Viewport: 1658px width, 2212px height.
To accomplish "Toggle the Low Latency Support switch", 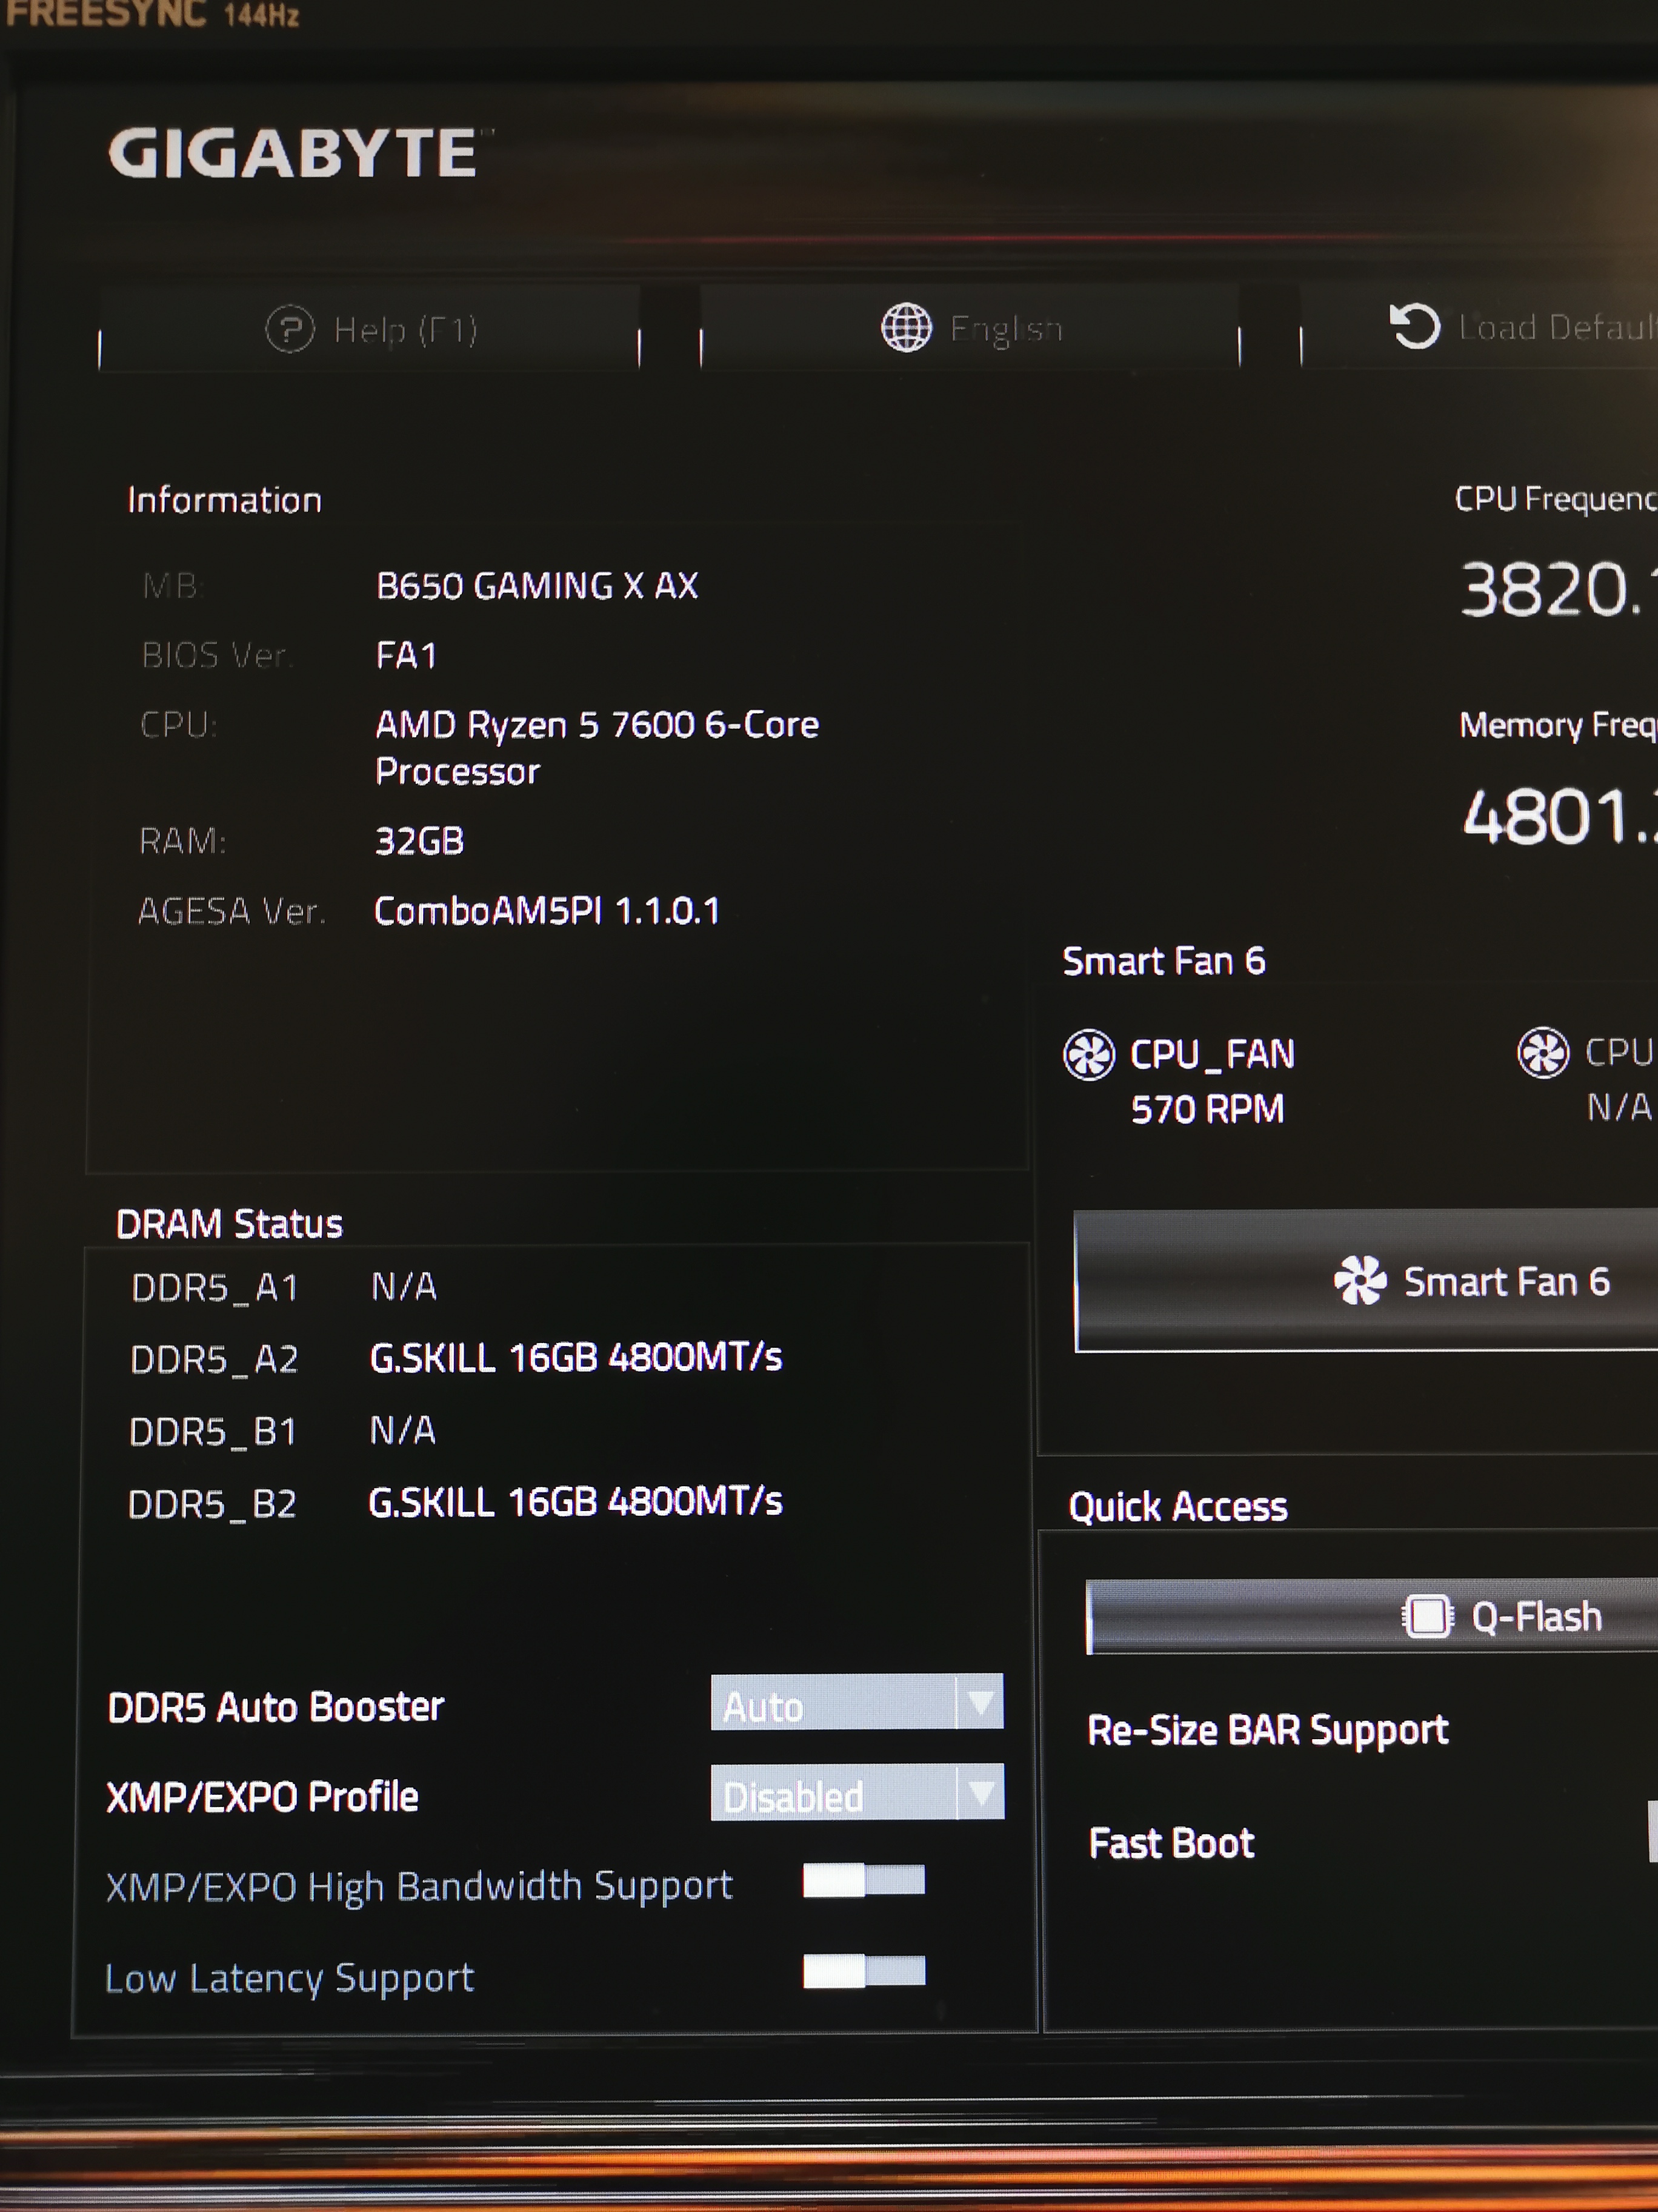I will (864, 1971).
